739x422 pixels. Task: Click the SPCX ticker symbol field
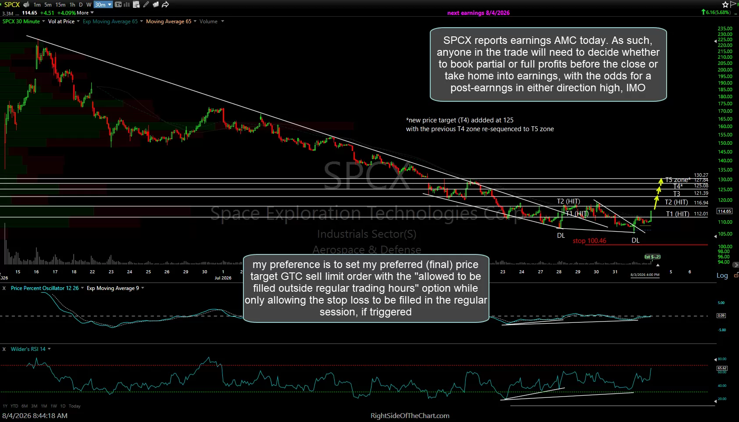[x=12, y=4]
